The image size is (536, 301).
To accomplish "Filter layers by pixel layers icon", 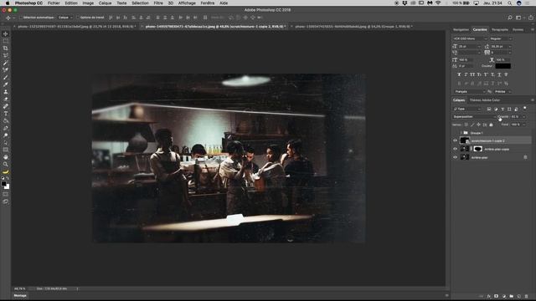I will (489, 109).
